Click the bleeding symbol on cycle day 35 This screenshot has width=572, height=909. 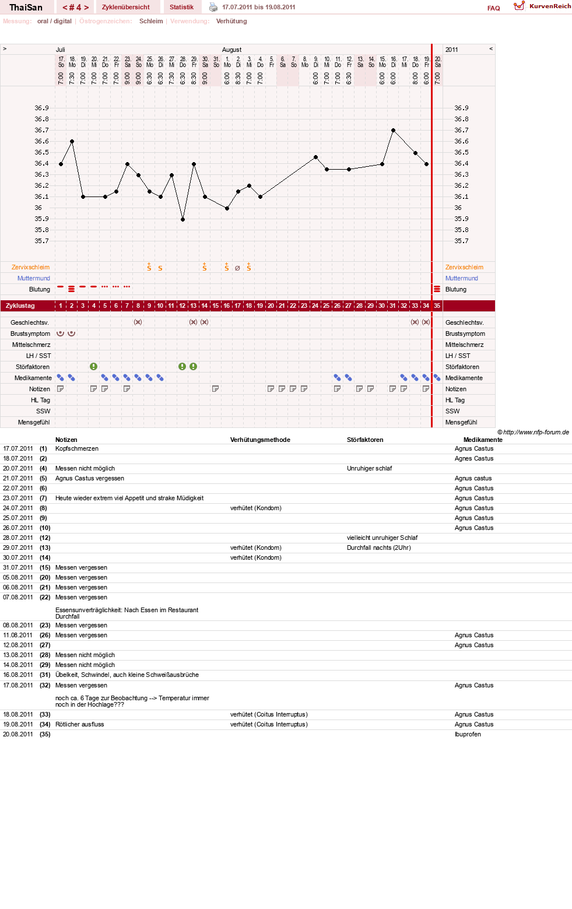tap(437, 289)
